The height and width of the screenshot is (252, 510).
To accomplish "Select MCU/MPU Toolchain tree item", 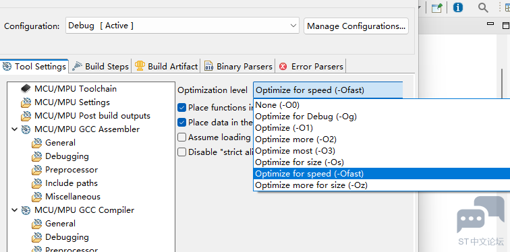I will (76, 89).
